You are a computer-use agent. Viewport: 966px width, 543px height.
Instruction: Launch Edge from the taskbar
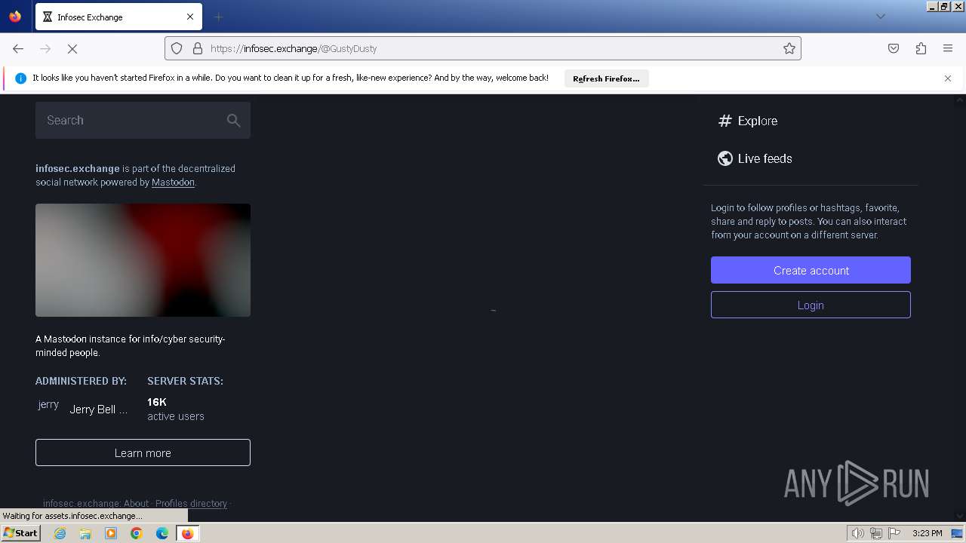(162, 533)
